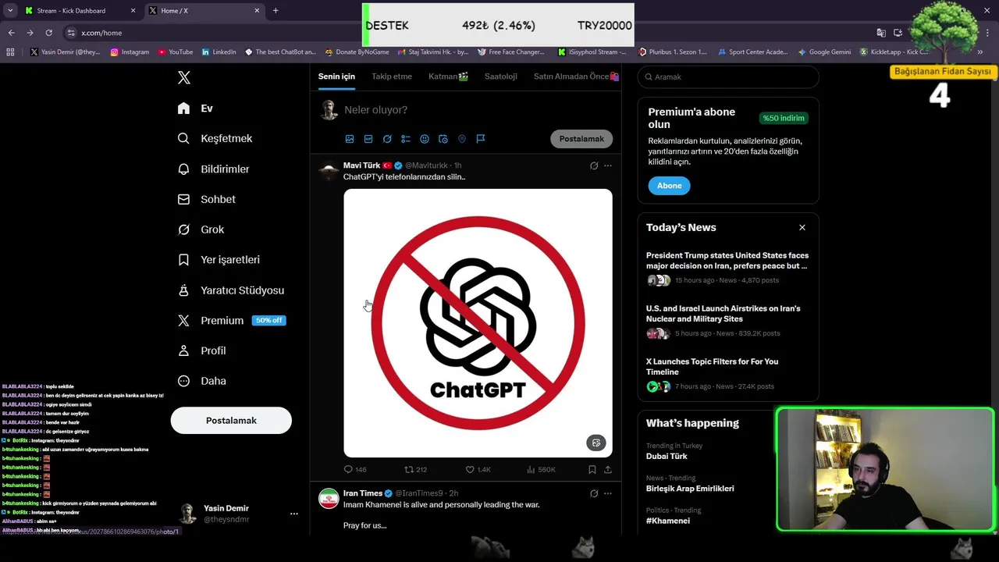Click edit-image icon on ChatGPT picture
The width and height of the screenshot is (999, 562).
(596, 443)
